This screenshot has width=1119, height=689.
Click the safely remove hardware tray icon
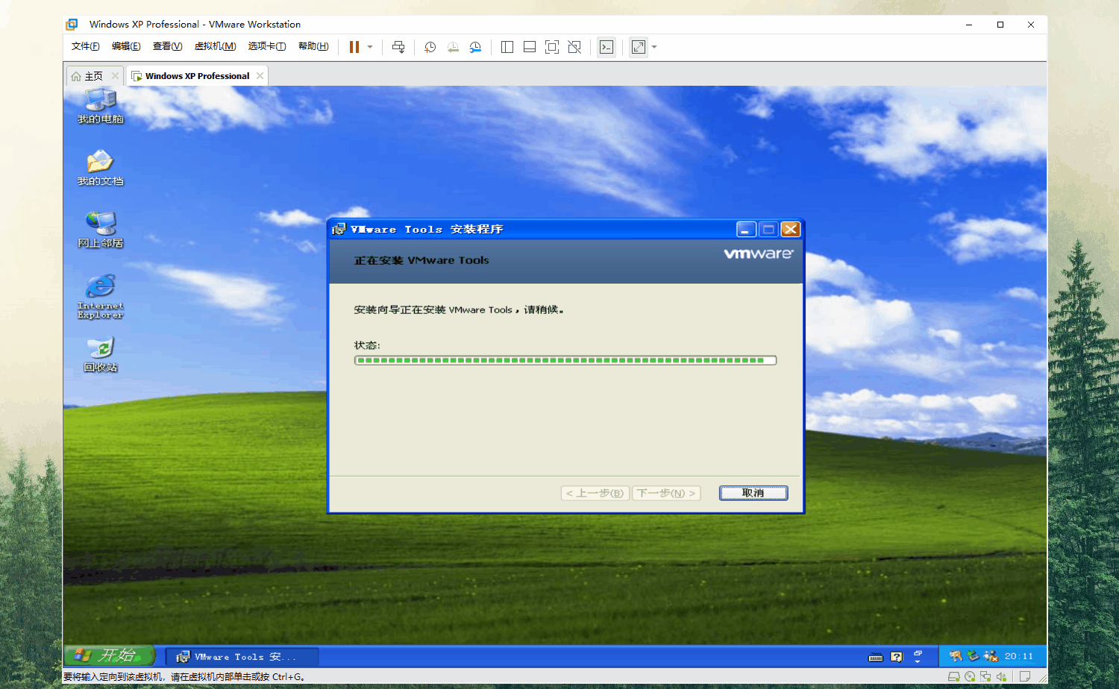973,656
